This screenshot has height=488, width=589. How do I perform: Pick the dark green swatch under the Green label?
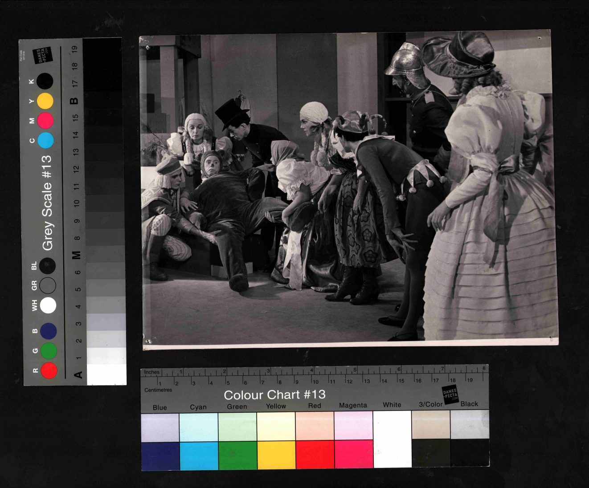[x=237, y=455]
